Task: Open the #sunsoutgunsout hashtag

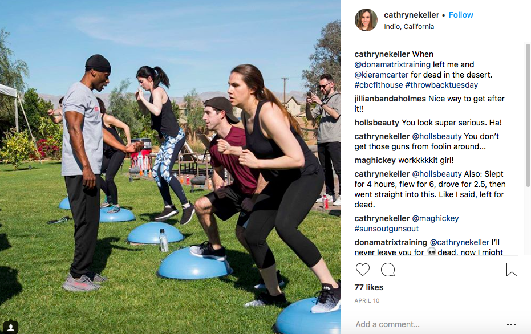Action: [386, 229]
